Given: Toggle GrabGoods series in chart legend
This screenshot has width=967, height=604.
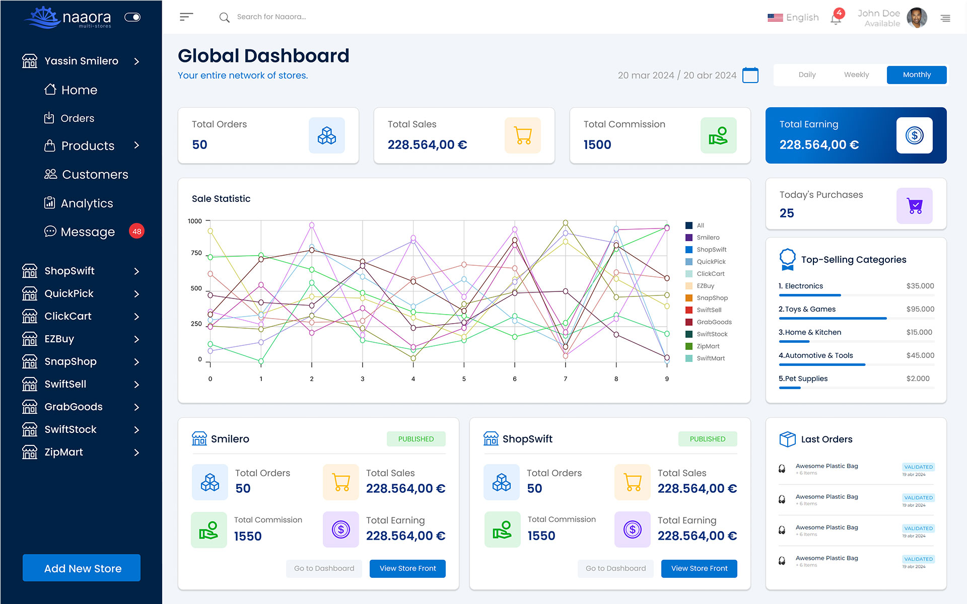Looking at the screenshot, I should [714, 322].
